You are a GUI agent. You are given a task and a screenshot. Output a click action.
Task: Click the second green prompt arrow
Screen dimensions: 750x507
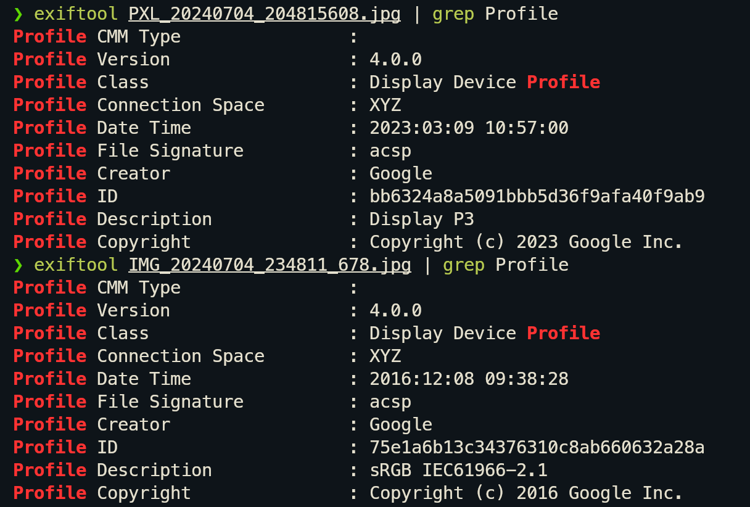click(x=19, y=265)
